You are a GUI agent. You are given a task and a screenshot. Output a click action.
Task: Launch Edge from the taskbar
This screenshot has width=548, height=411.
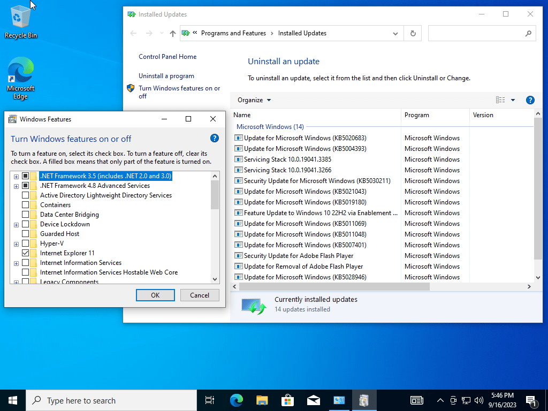236,400
